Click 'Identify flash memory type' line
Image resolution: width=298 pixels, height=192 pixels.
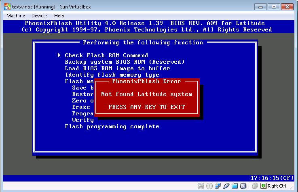point(112,75)
